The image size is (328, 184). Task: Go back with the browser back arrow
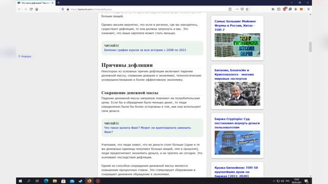19,9
